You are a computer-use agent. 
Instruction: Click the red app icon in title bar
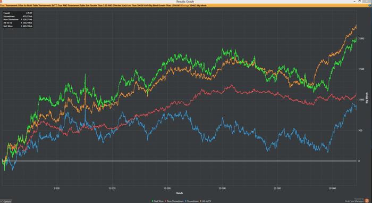pos(1,1)
